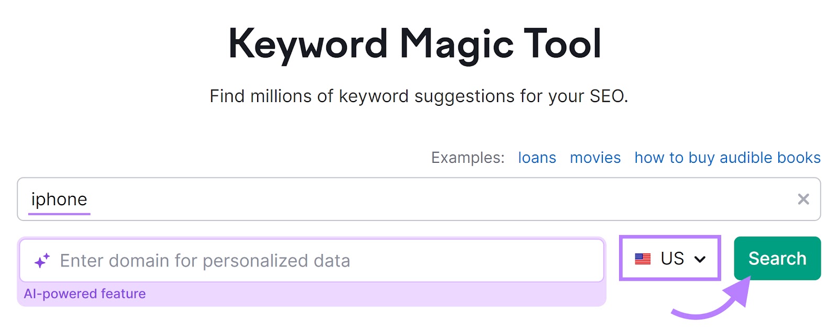
Task: Clear the keyword input using the × icon
Action: pos(802,199)
